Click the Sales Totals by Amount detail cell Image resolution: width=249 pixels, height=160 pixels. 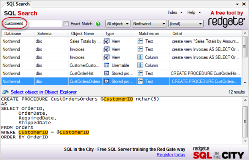tap(206, 41)
